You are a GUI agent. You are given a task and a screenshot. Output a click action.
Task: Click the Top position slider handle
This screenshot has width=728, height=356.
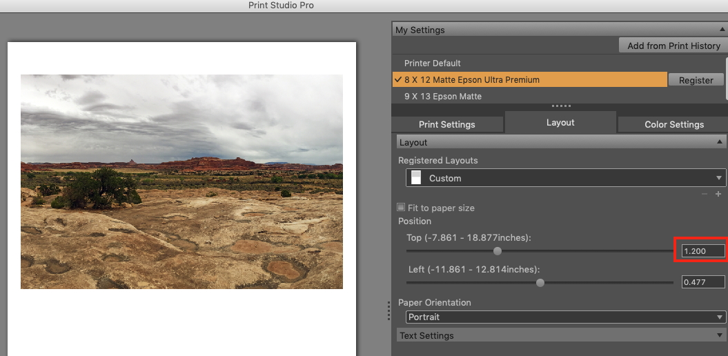pyautogui.click(x=498, y=251)
